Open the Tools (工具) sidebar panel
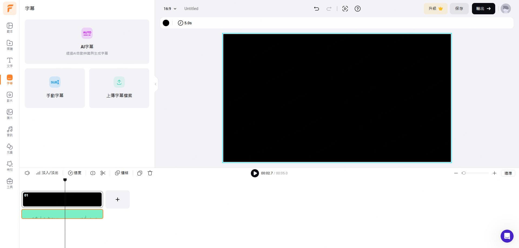Screen dimensions: 519x248 click(x=10, y=183)
